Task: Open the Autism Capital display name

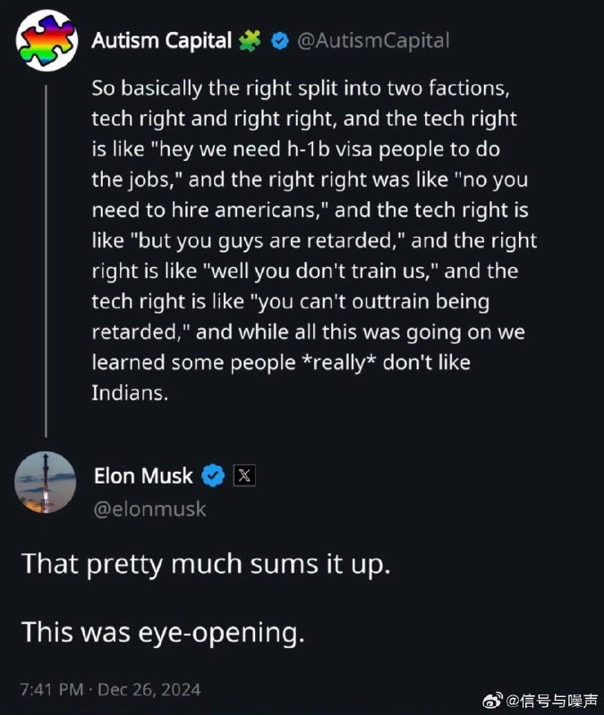Action: pyautogui.click(x=163, y=41)
